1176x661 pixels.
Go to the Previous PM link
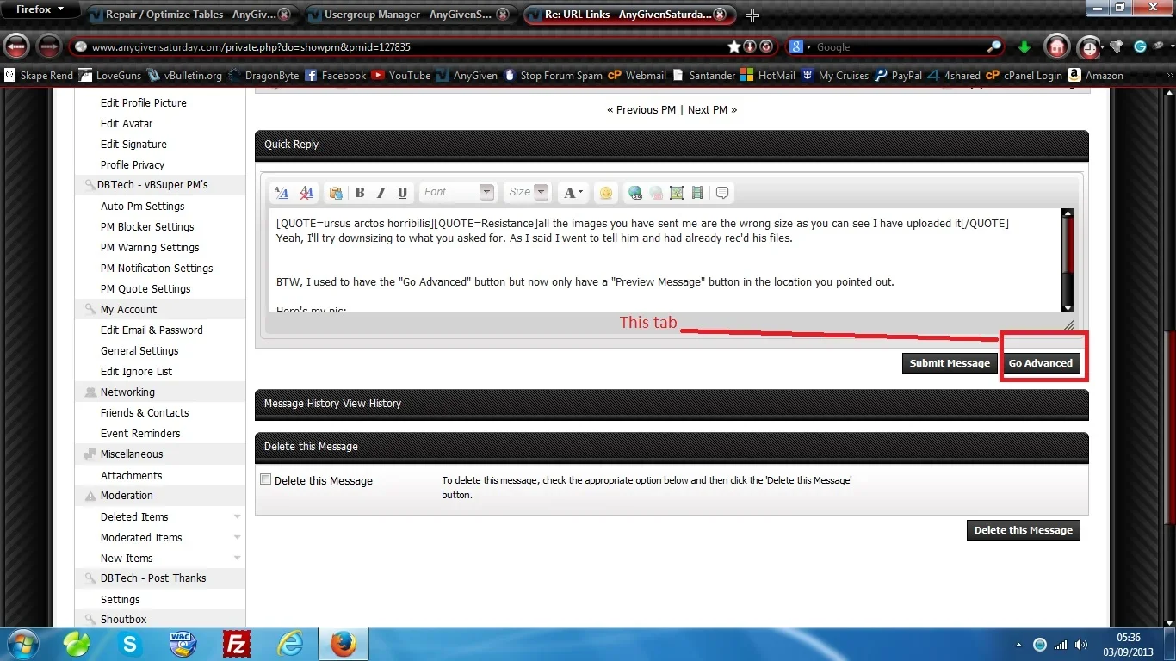pyautogui.click(x=641, y=110)
